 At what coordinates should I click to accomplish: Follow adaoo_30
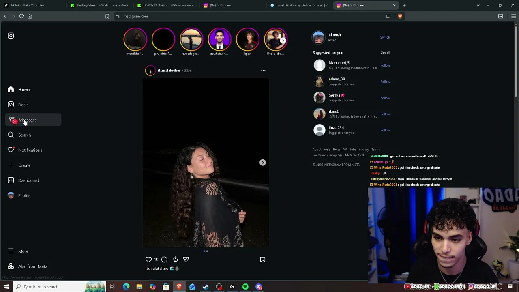[x=385, y=82]
